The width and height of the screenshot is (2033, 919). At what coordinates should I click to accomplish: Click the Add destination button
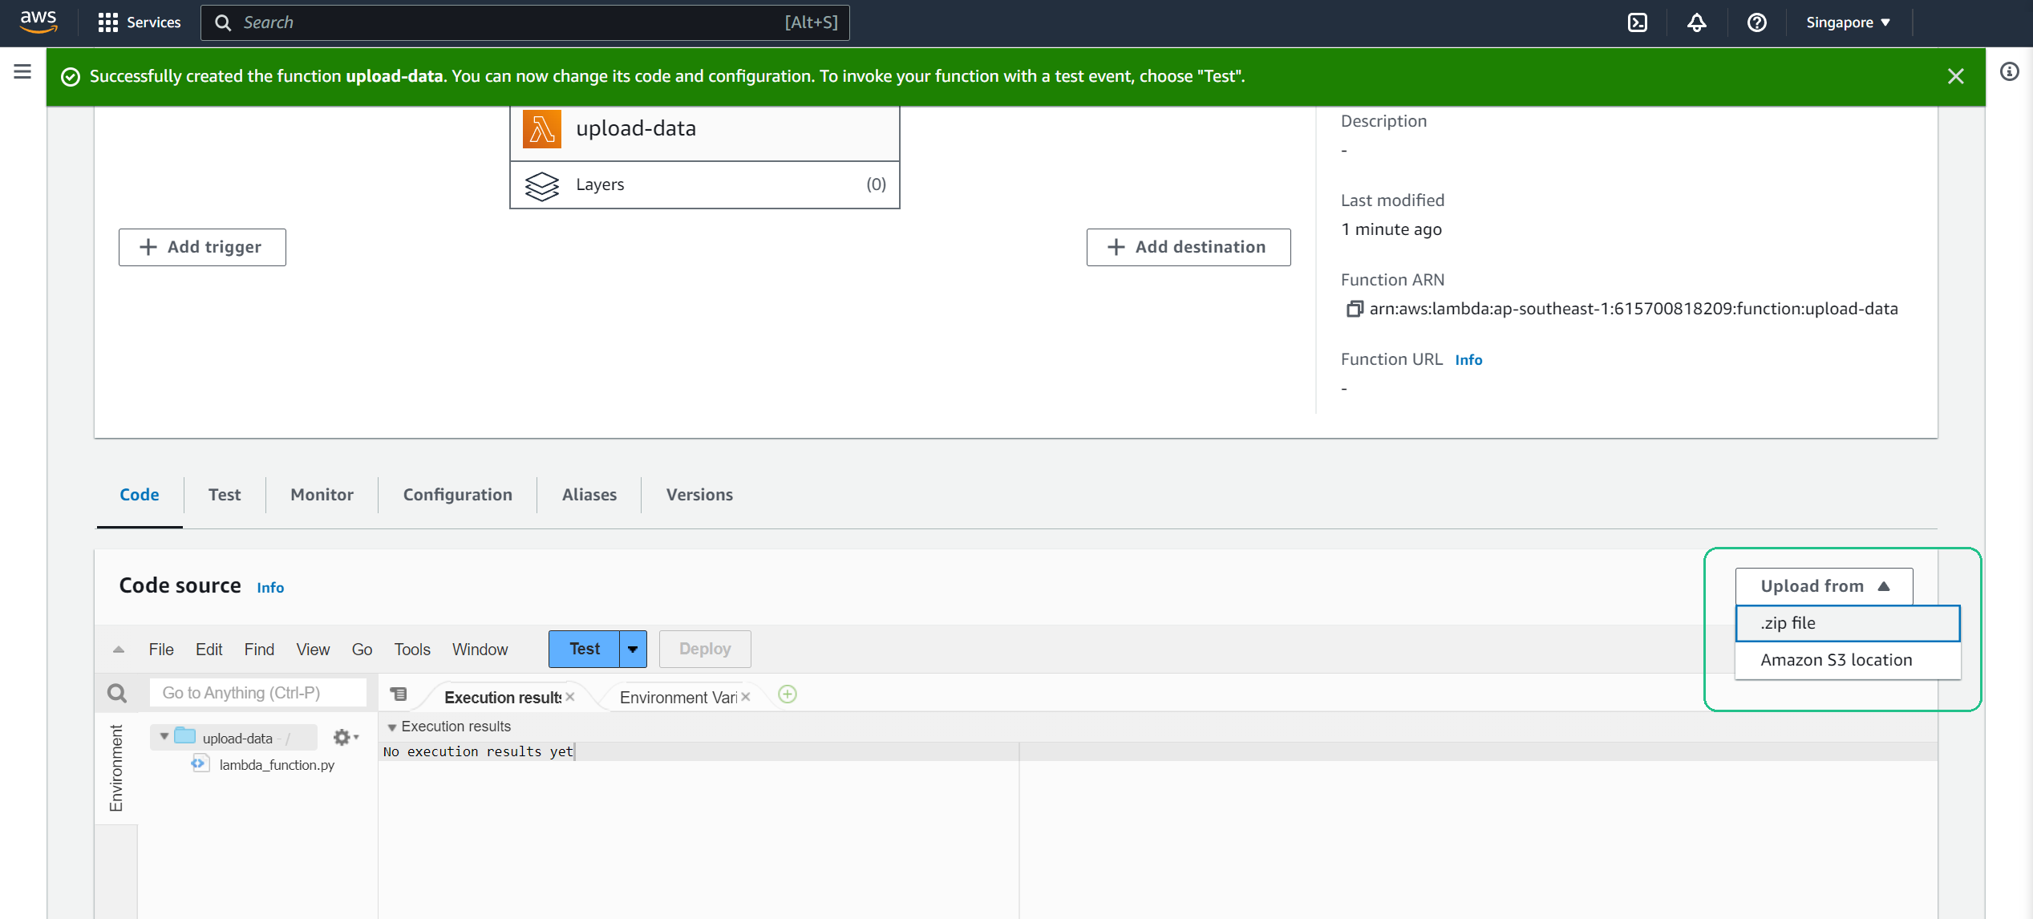point(1189,247)
